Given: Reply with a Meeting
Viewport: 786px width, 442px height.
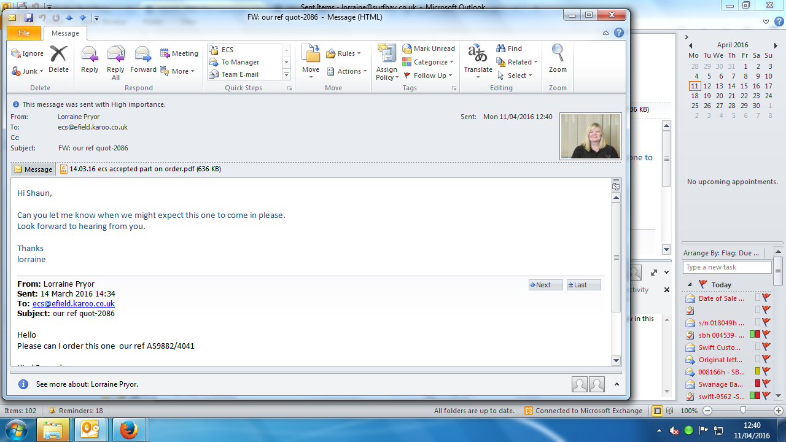Looking at the screenshot, I should pos(179,53).
